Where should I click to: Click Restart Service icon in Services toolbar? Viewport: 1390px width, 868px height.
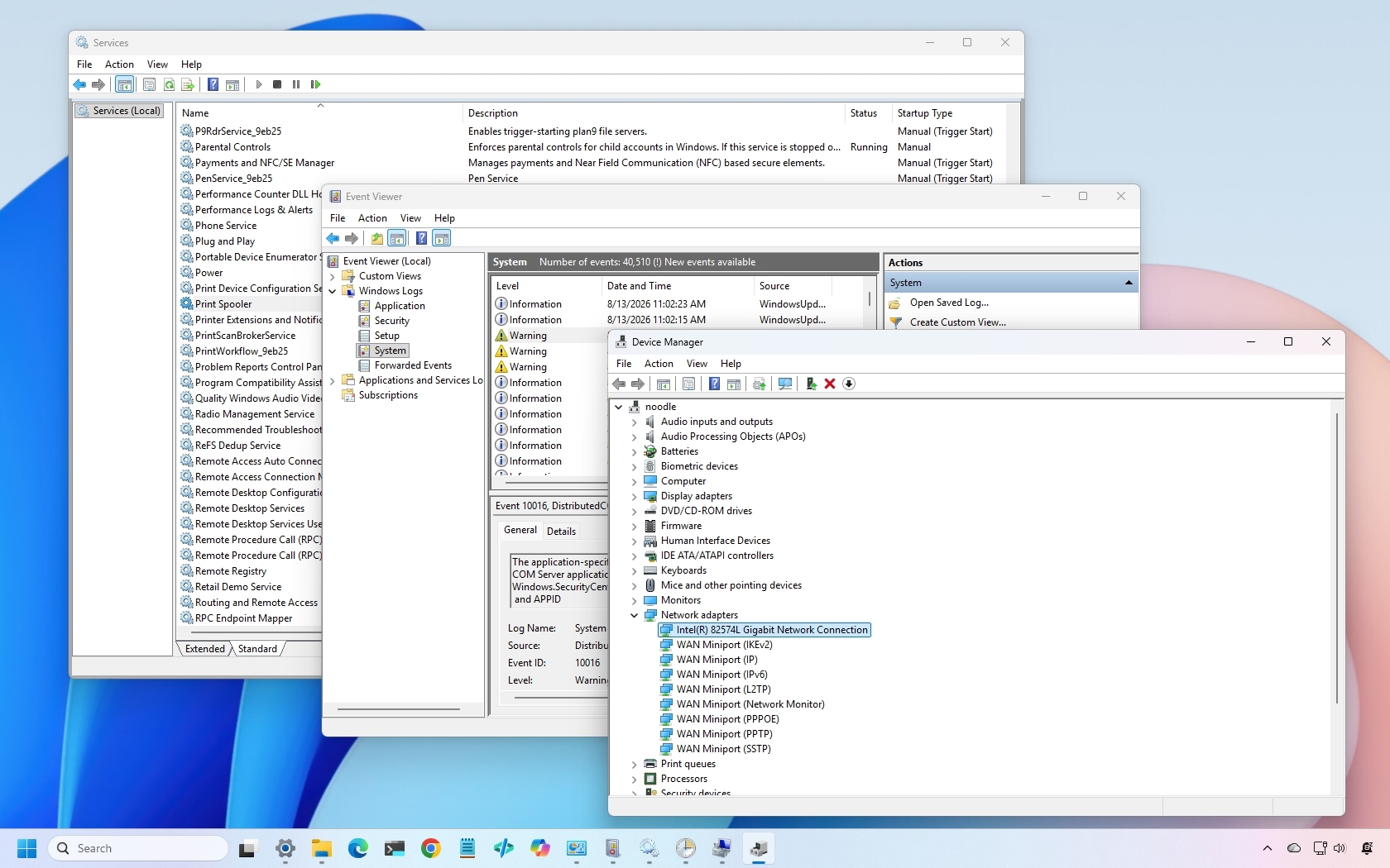point(315,84)
